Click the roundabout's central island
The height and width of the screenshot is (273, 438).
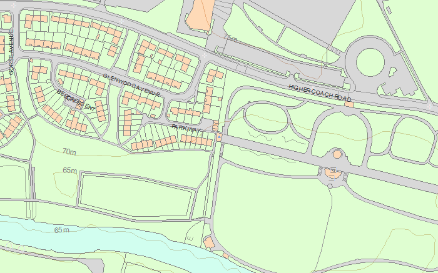[x=370, y=62]
